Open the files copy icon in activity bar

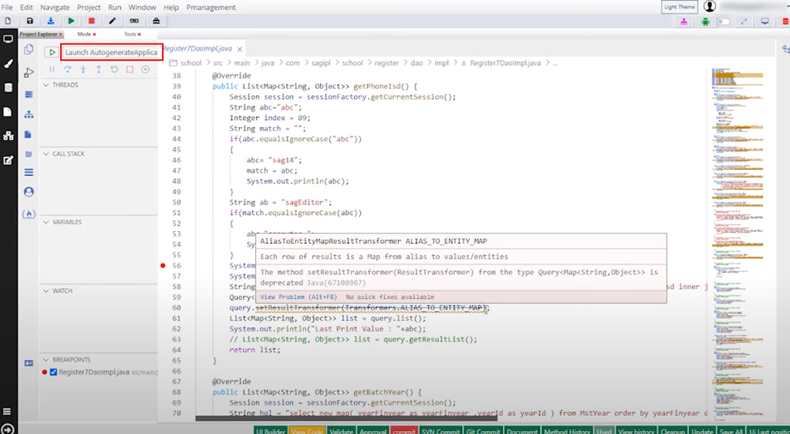pos(28,50)
